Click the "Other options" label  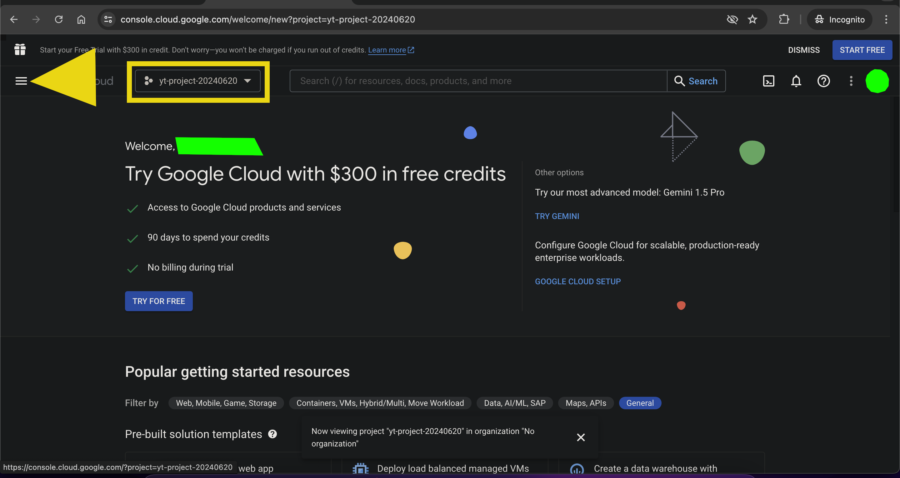(x=559, y=172)
